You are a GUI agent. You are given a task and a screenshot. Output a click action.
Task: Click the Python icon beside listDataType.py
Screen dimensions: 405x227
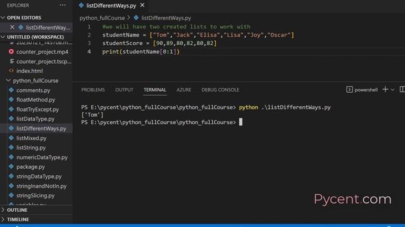(x=11, y=119)
